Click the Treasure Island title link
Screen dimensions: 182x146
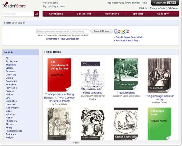click(126, 93)
